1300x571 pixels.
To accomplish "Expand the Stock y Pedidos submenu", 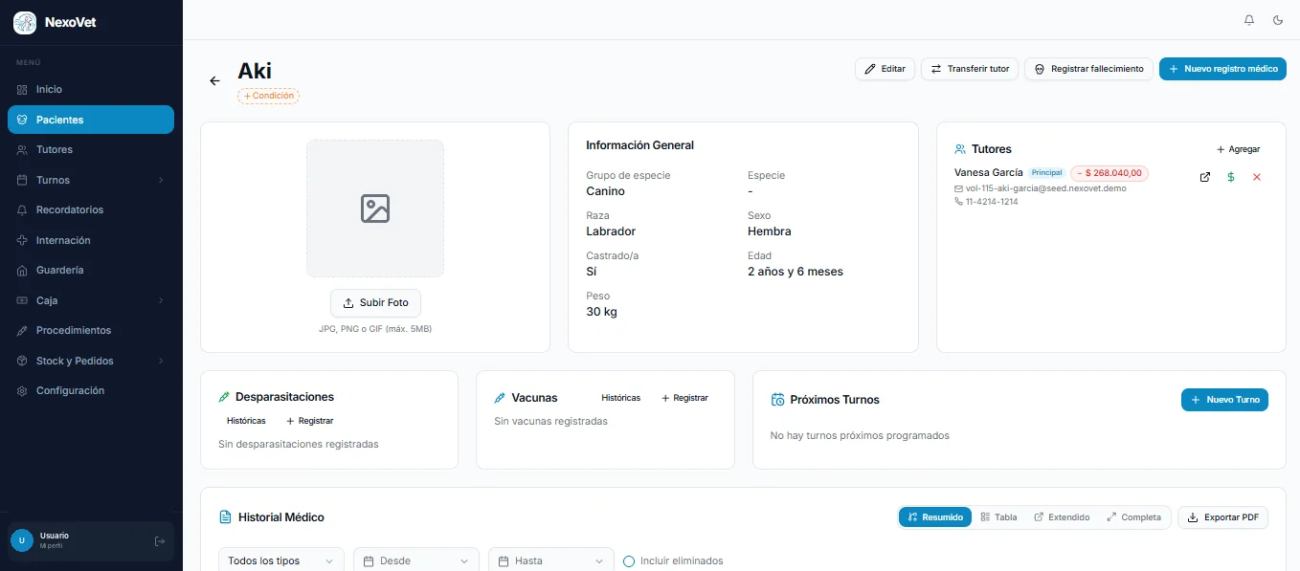I will [x=91, y=361].
